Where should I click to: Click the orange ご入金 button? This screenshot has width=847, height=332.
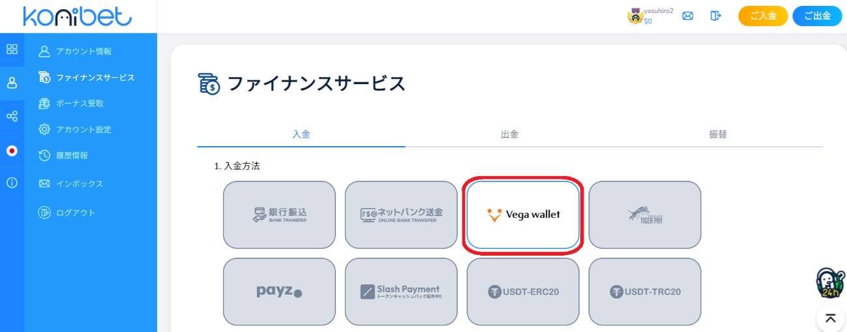(763, 16)
